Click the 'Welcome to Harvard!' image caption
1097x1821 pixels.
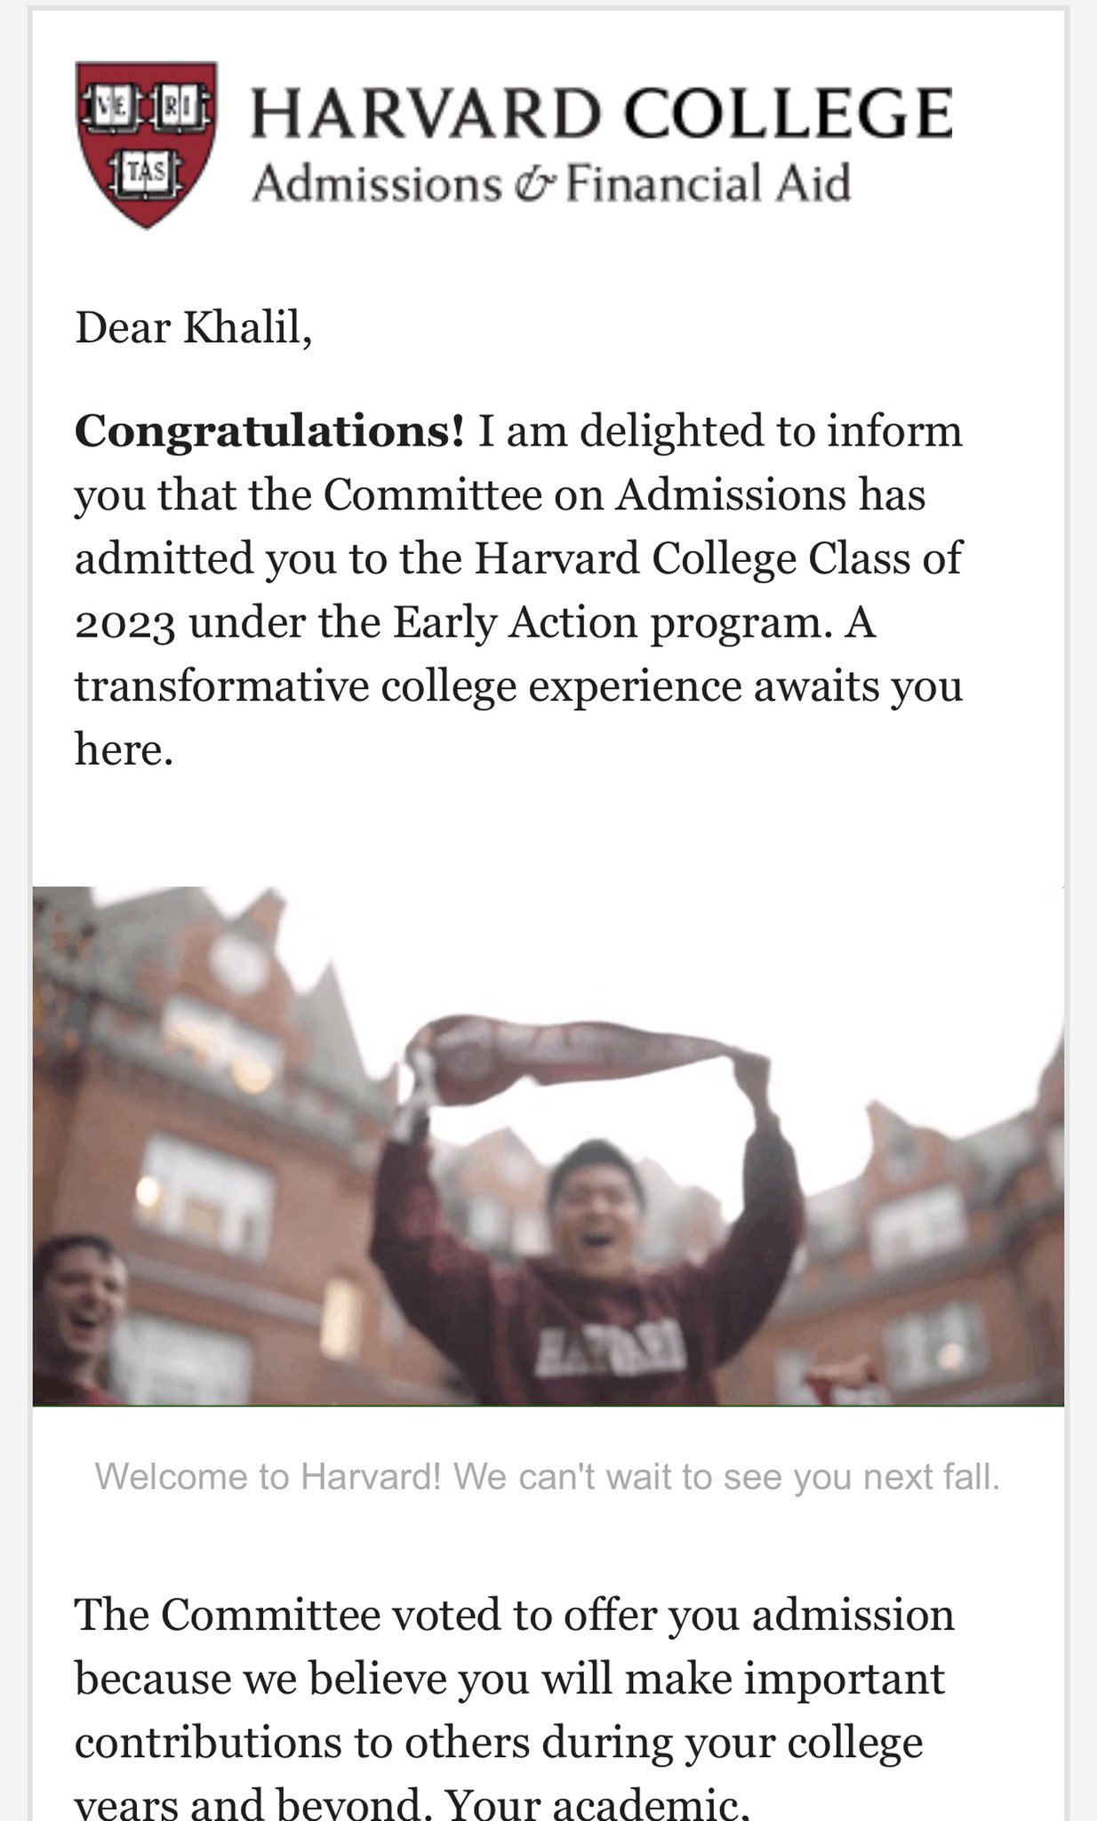[548, 1477]
